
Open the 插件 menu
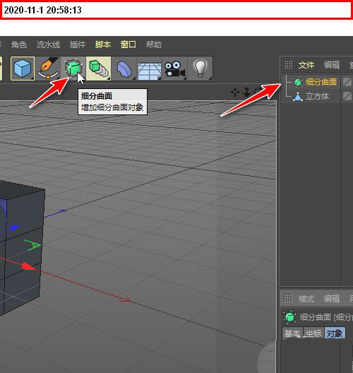[x=78, y=45]
